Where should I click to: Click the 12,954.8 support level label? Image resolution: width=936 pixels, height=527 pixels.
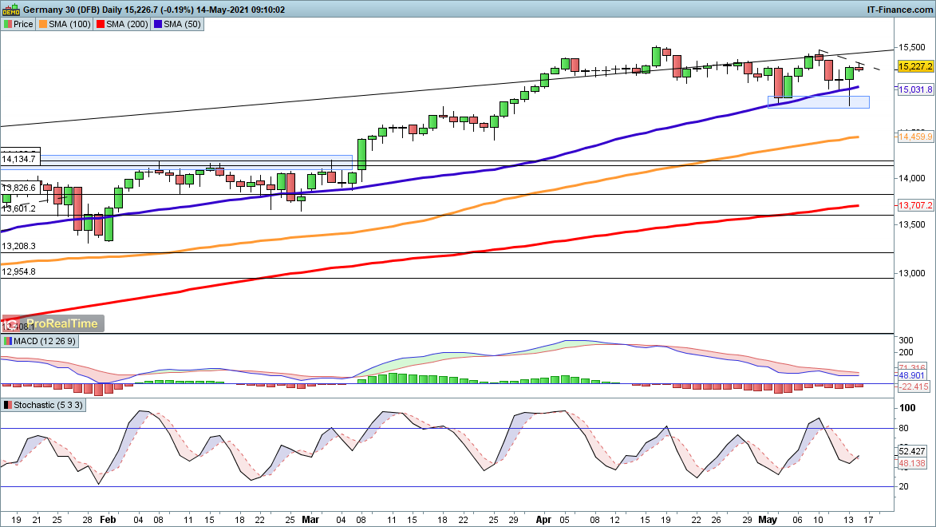pos(19,271)
